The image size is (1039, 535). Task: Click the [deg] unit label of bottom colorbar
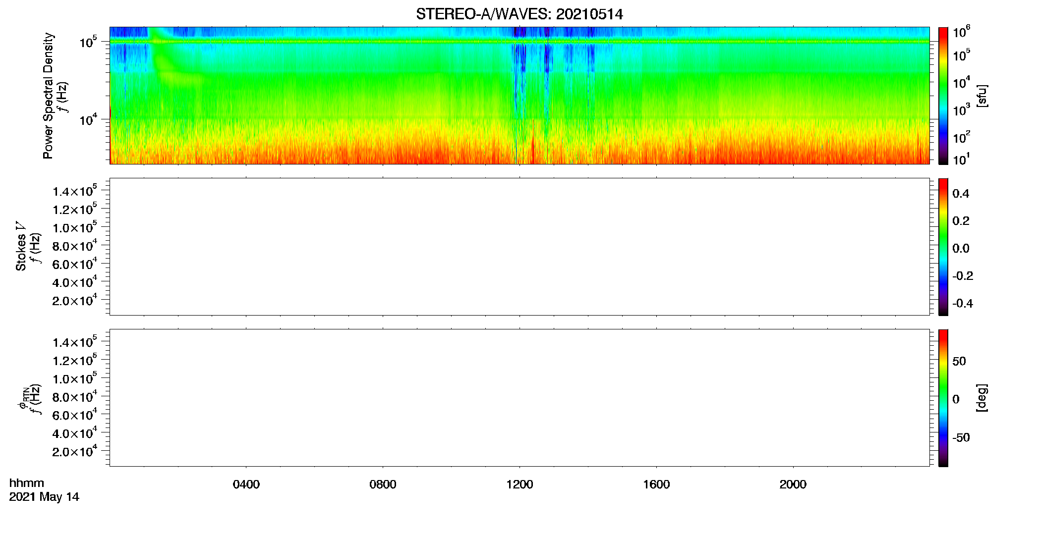point(982,398)
